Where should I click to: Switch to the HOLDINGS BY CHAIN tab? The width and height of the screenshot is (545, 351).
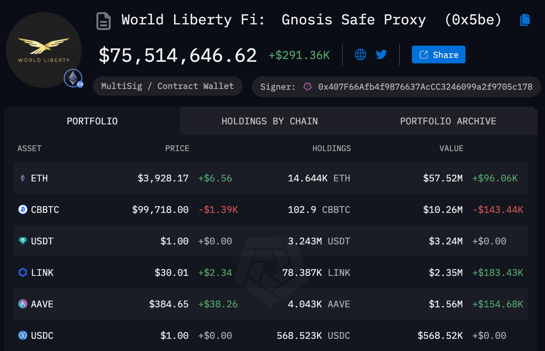coord(270,121)
